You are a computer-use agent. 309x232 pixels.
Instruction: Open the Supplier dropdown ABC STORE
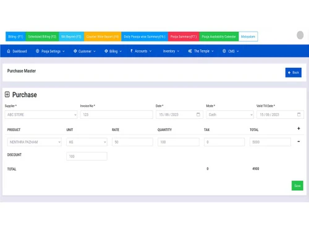tap(41, 114)
